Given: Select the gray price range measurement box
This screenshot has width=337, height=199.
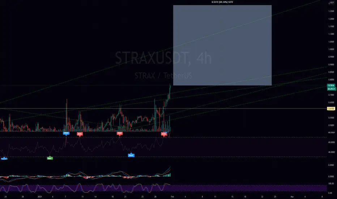Looking at the screenshot, I should (x=222, y=45).
